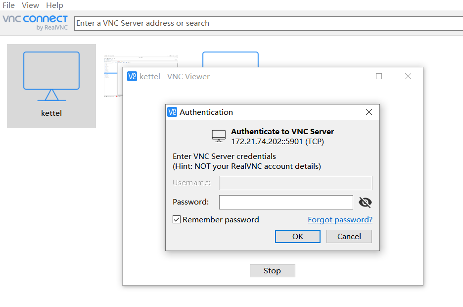Open the Help menu
The image size is (463, 307).
click(54, 5)
